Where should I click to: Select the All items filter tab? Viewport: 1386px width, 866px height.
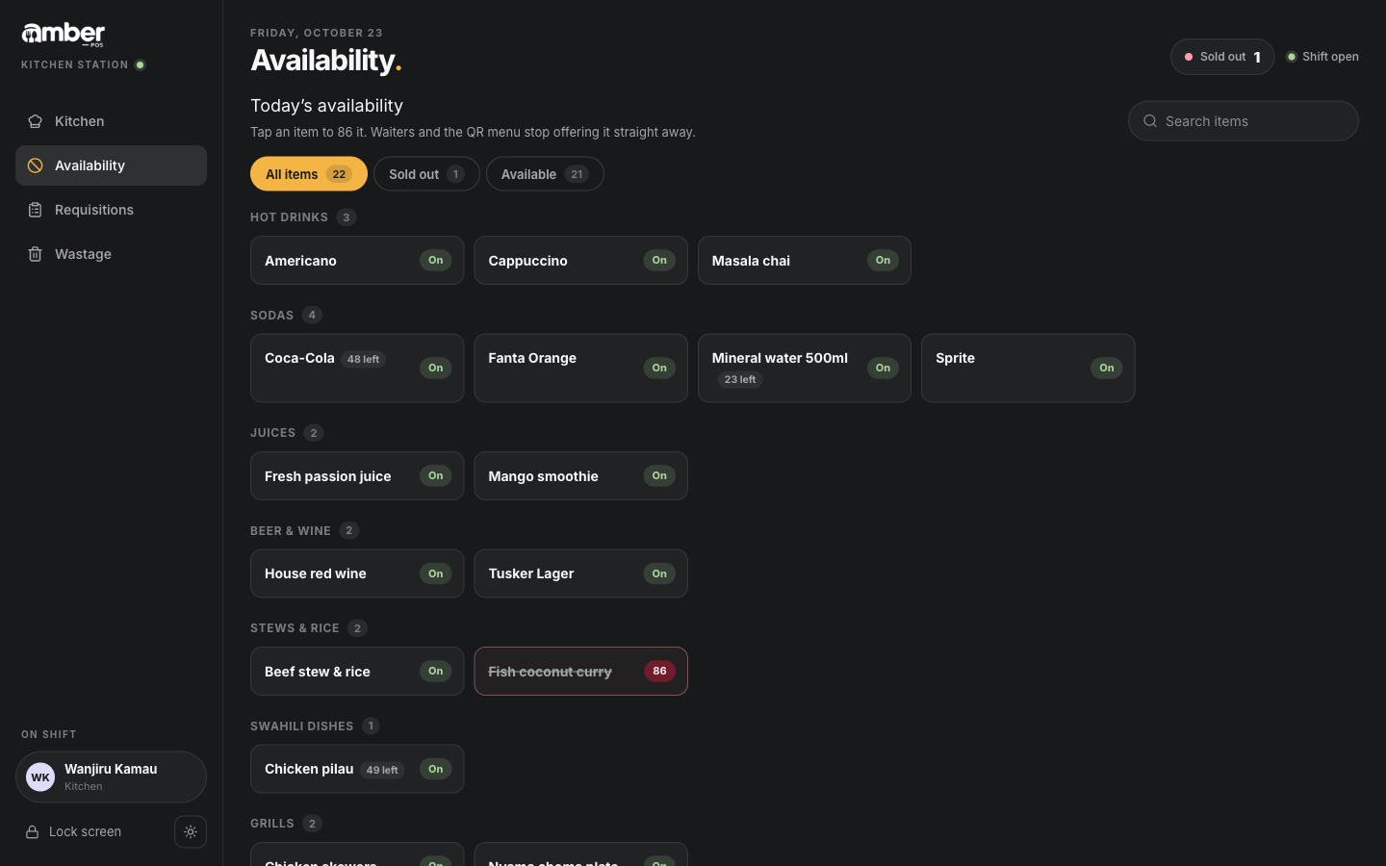coord(309,174)
